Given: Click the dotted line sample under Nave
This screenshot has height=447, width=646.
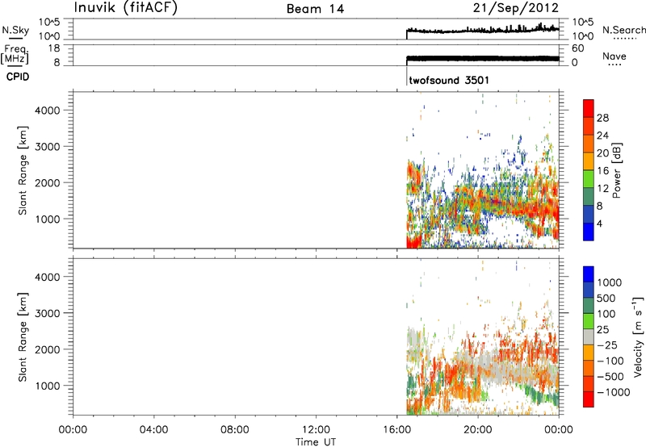Looking at the screenshot, I should pyautogui.click(x=615, y=65).
